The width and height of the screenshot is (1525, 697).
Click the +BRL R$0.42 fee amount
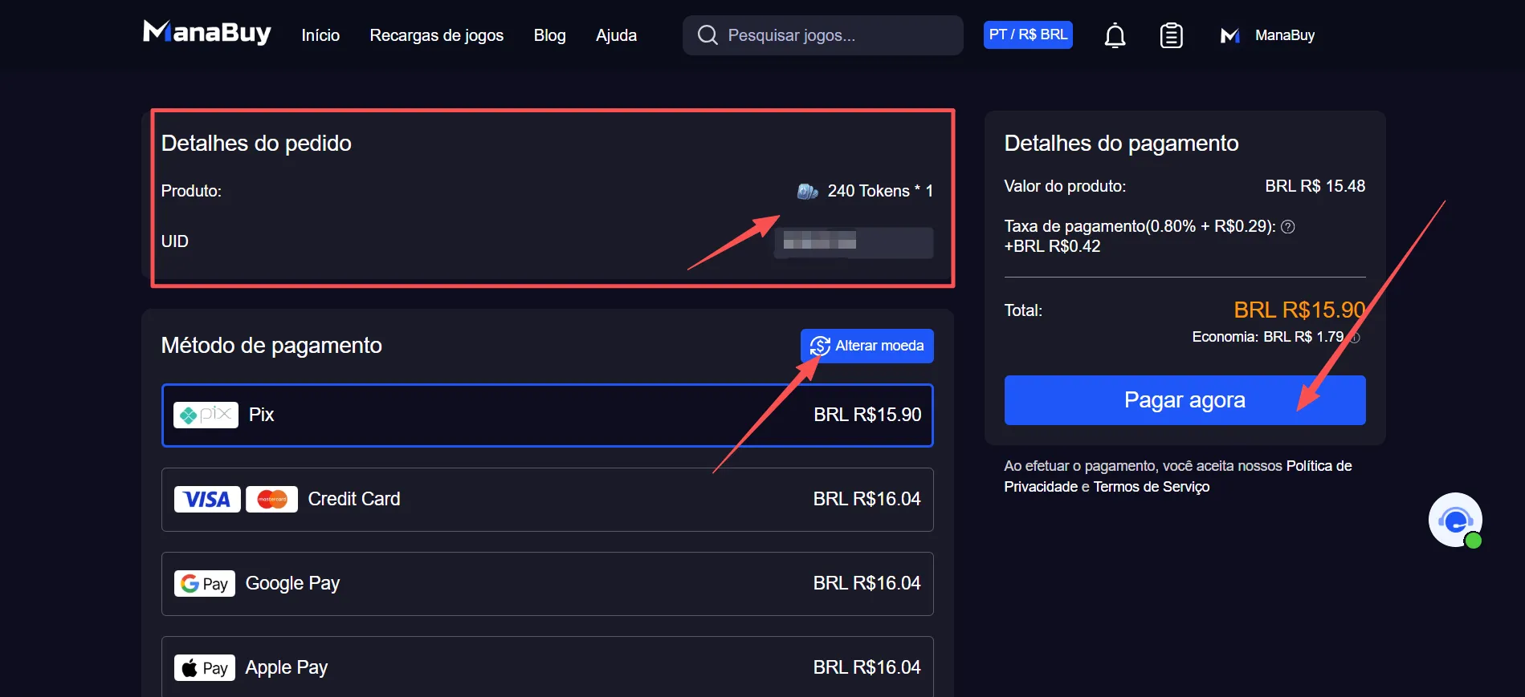[1052, 246]
